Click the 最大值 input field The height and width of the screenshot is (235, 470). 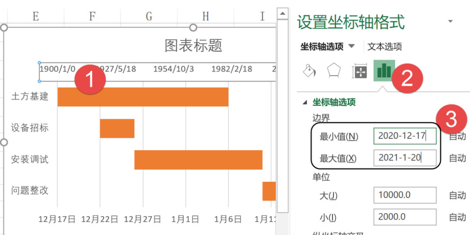[x=405, y=158]
